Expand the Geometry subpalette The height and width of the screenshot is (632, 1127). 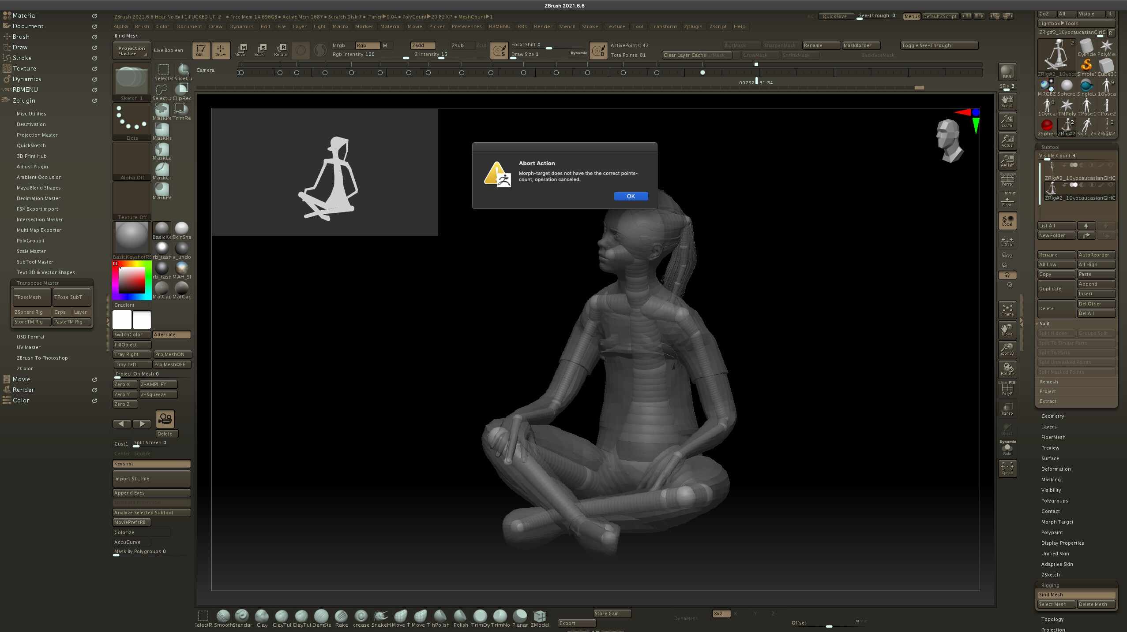1052,416
